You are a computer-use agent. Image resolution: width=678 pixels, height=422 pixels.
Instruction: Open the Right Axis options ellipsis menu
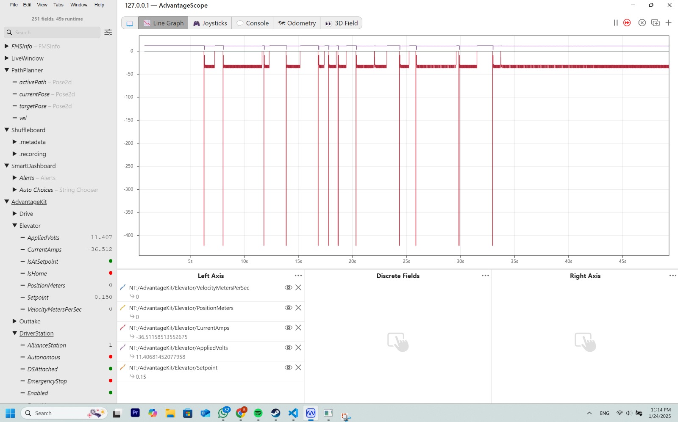pyautogui.click(x=672, y=276)
